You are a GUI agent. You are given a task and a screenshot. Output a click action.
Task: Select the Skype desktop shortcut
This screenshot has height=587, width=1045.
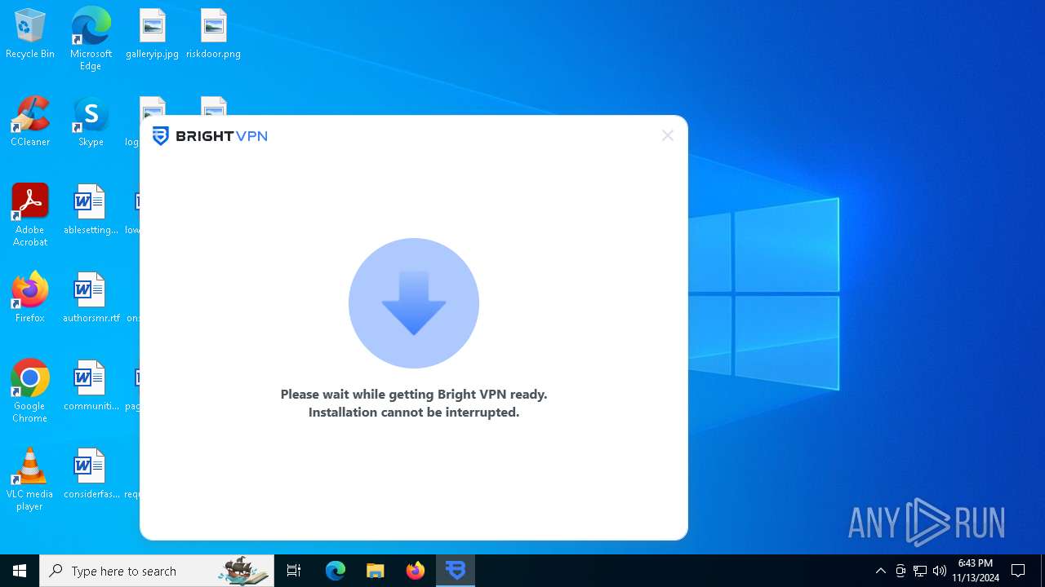click(x=91, y=122)
